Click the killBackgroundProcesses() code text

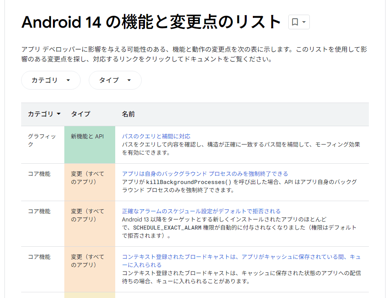pyautogui.click(x=189, y=182)
